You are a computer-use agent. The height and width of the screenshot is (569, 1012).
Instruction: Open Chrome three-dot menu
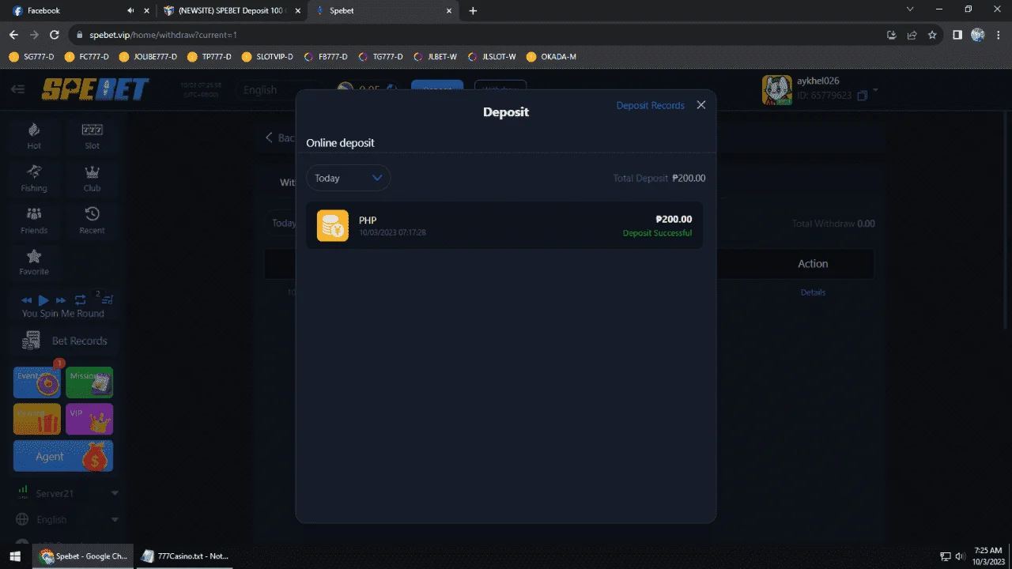pos(998,35)
